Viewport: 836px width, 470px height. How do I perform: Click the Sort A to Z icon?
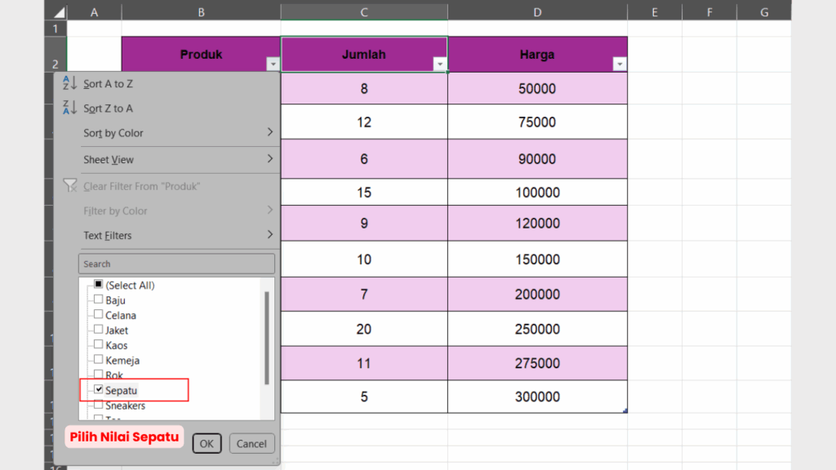pos(69,83)
